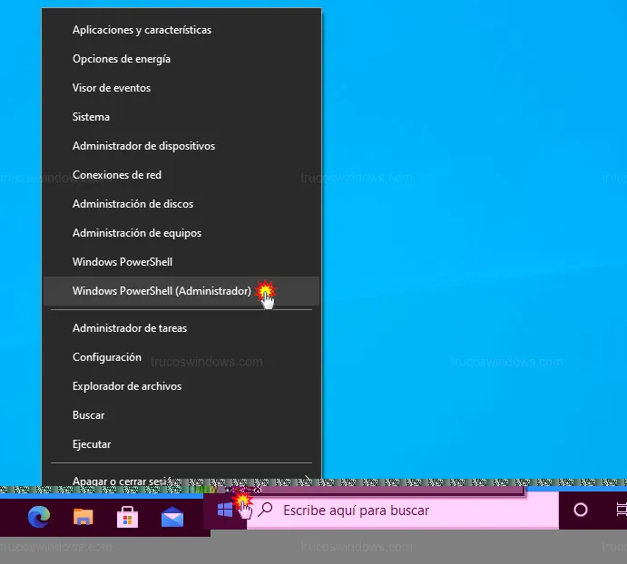Open the Mail app taskbar icon
The image size is (627, 564).
(x=172, y=516)
